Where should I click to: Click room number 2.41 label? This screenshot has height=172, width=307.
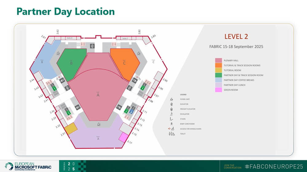[x=46, y=101]
